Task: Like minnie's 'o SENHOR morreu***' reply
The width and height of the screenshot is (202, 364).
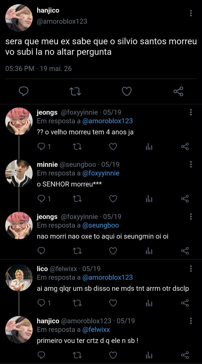Action: coord(113,199)
